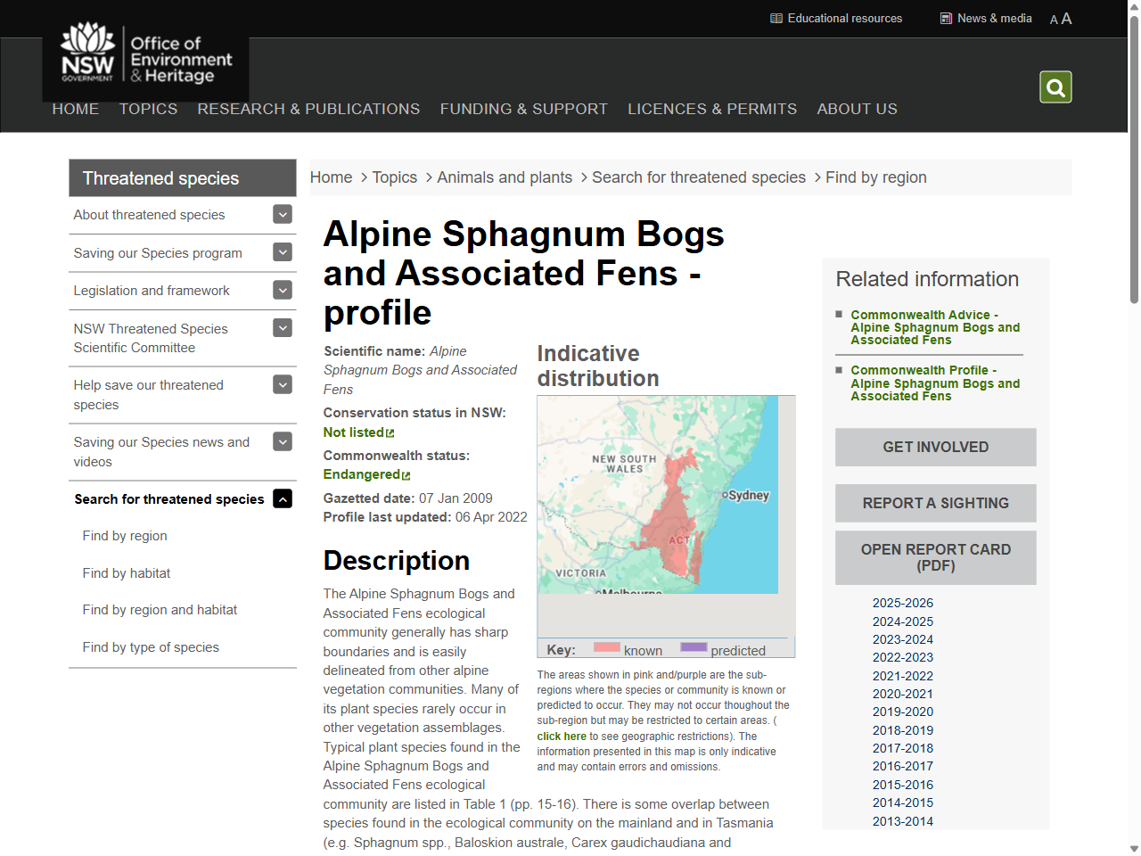Select the smaller text size A

coord(1054,20)
